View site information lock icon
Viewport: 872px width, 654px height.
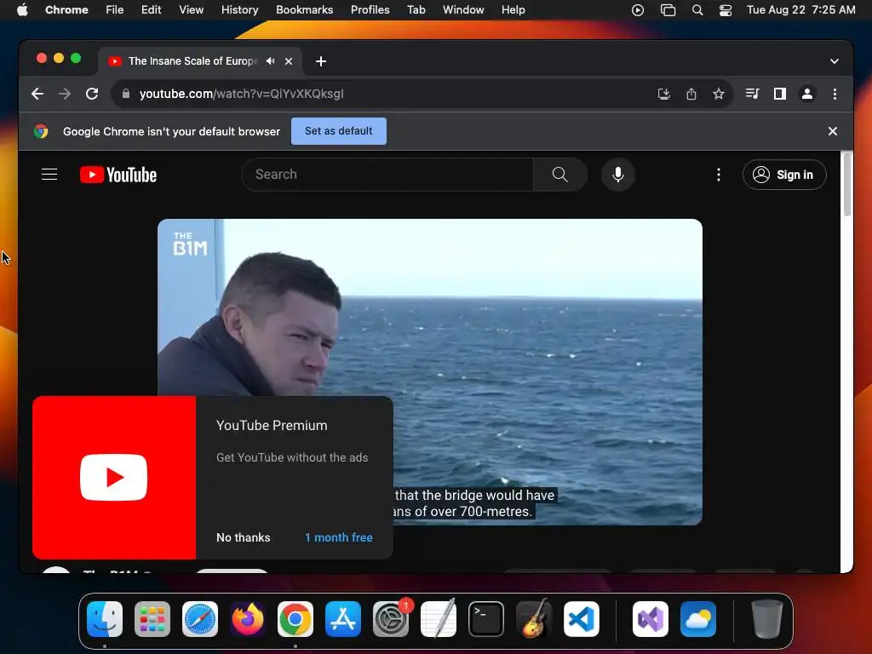[x=126, y=94]
